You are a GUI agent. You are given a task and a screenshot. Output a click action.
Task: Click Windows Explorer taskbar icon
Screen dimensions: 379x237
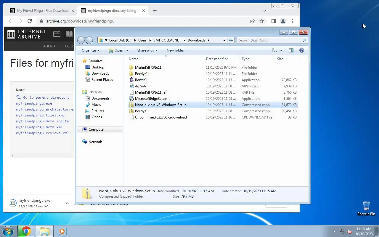(x=44, y=231)
